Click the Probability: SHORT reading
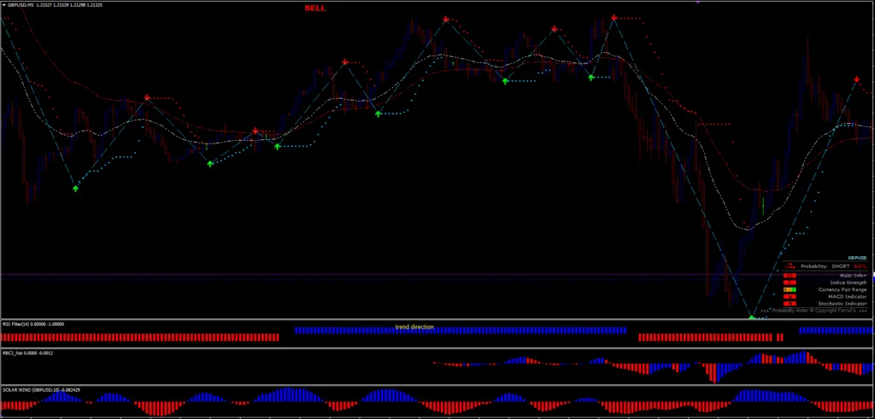 point(825,266)
